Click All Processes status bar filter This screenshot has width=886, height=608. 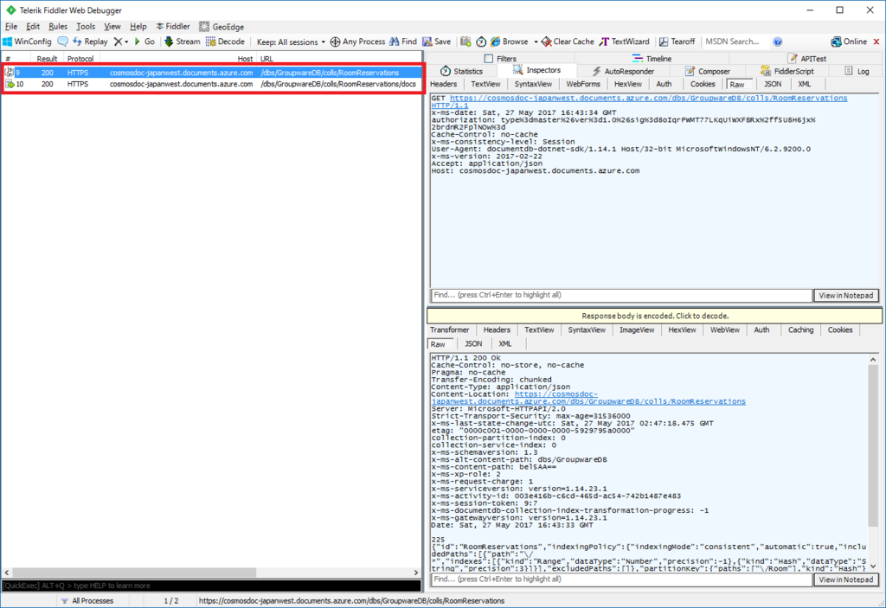tap(87, 601)
